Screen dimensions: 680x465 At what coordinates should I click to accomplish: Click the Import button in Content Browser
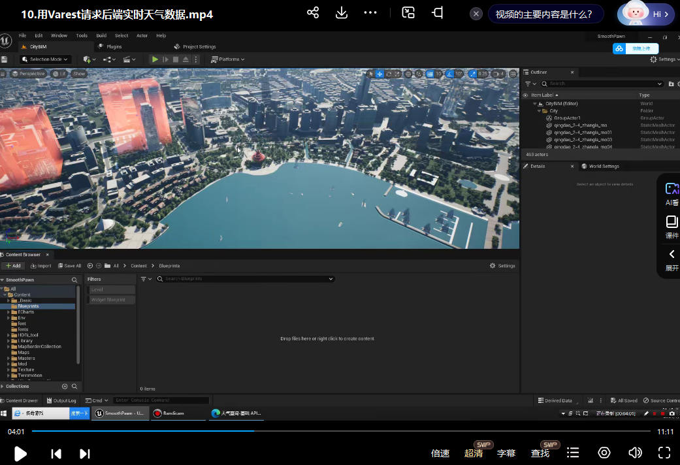point(41,266)
